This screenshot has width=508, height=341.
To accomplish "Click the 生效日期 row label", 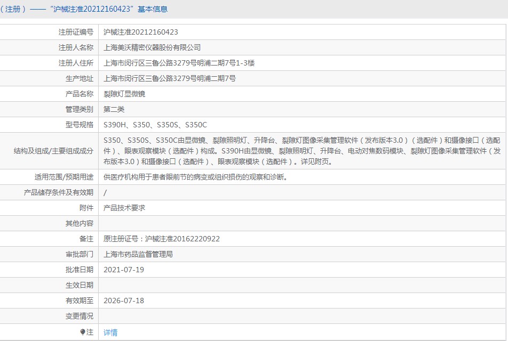I will (80, 285).
